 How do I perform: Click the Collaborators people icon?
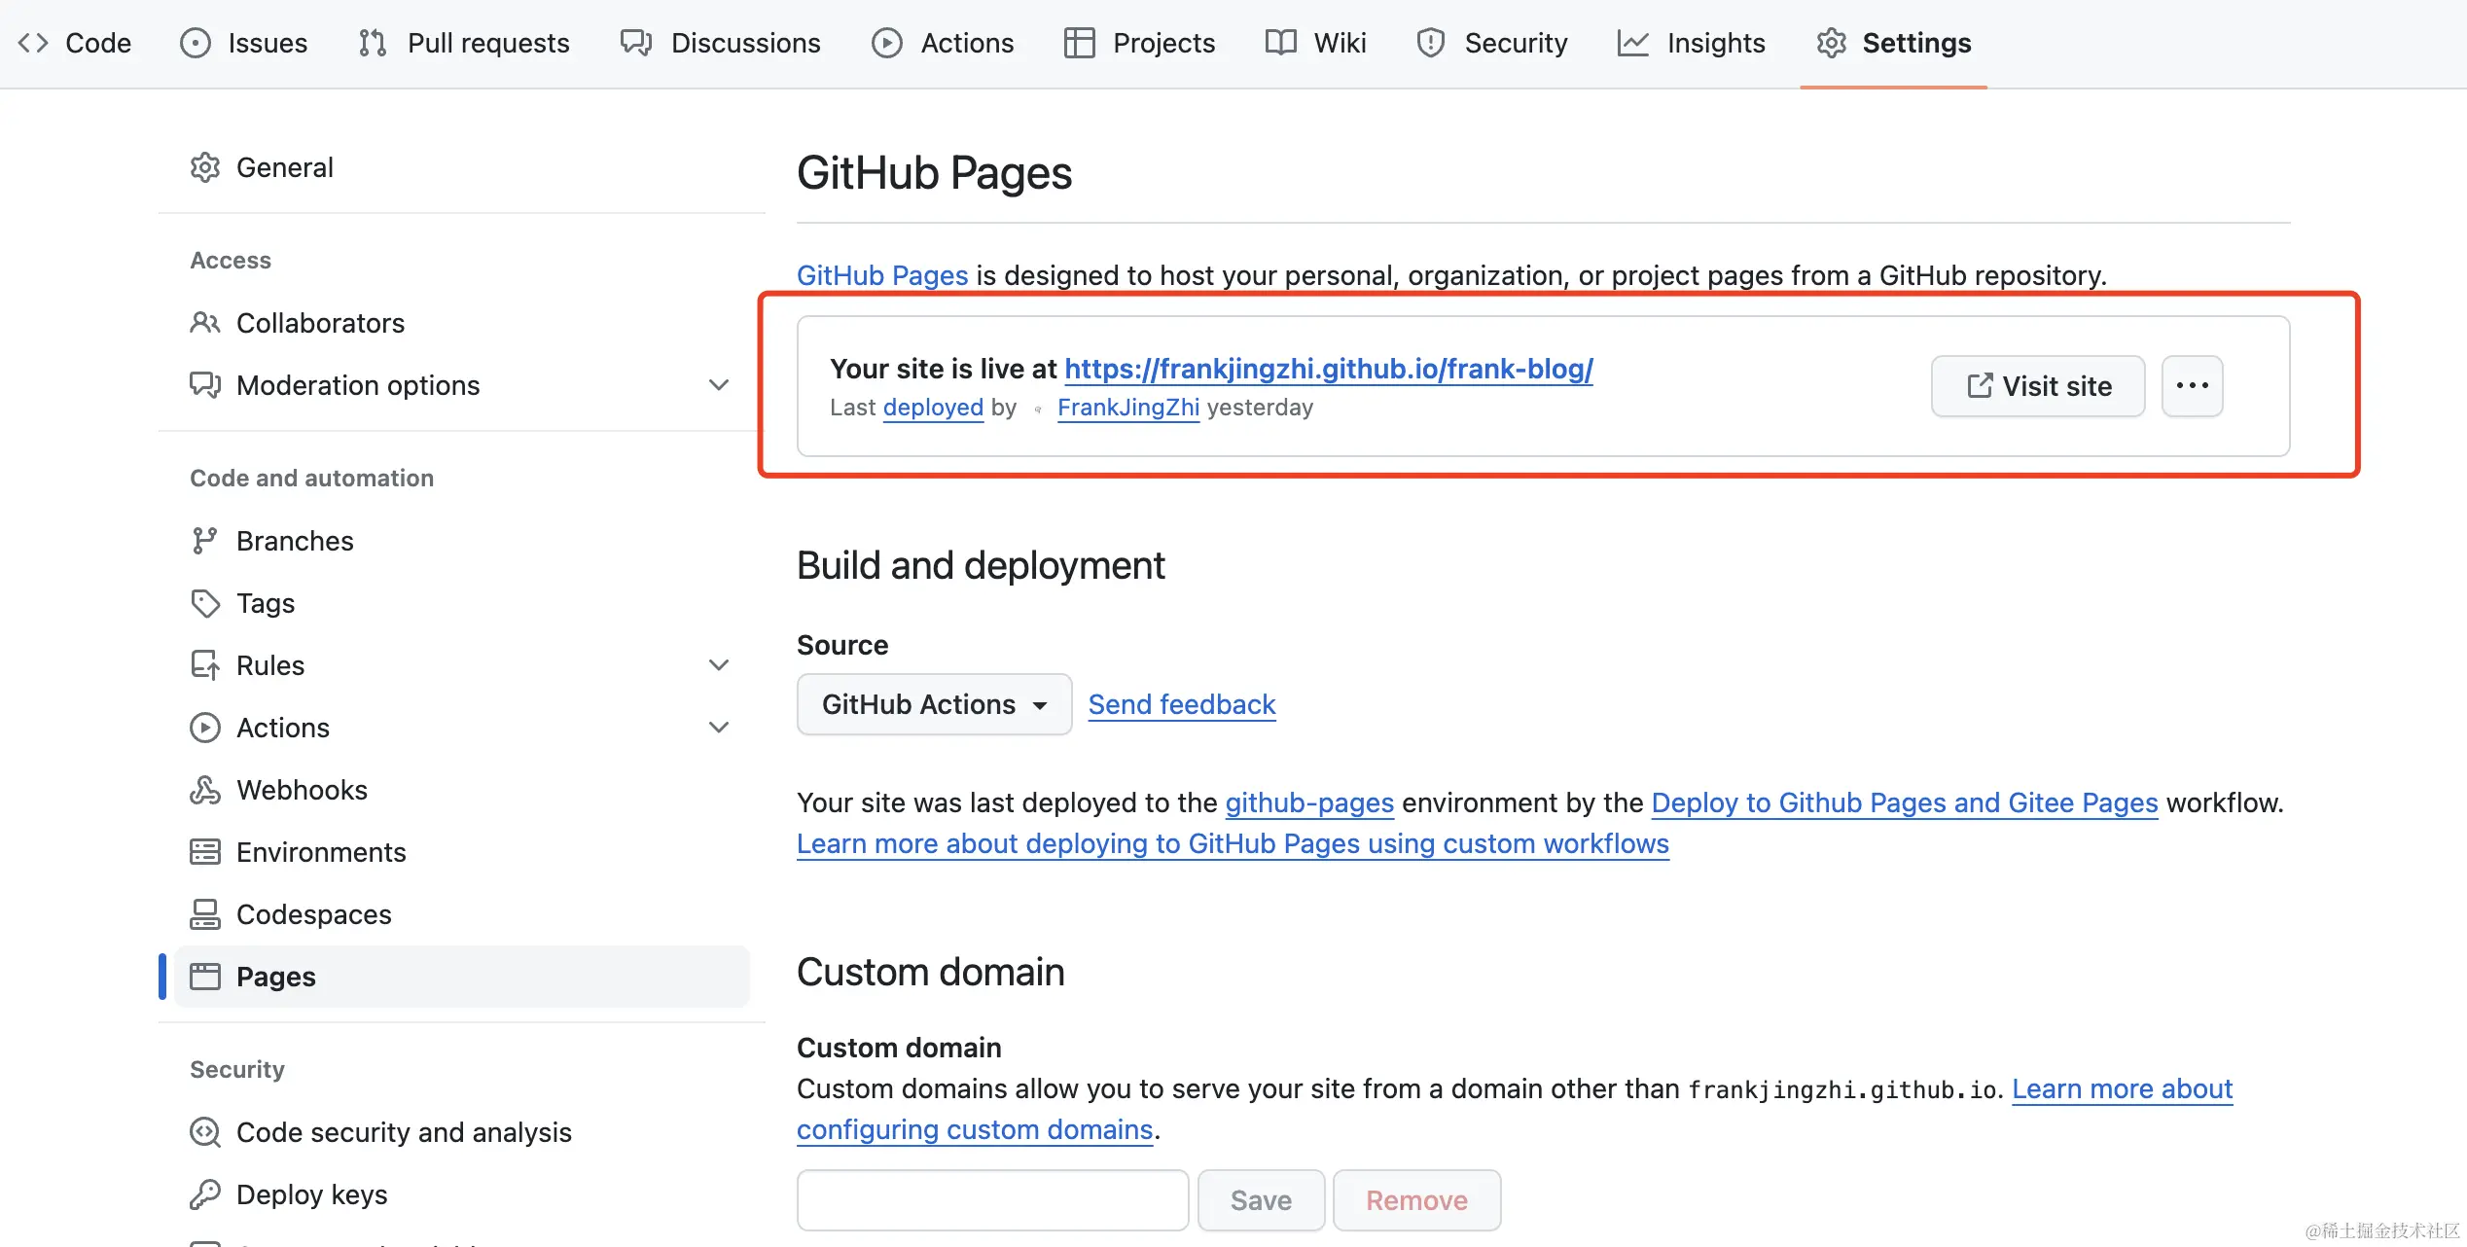(x=205, y=322)
